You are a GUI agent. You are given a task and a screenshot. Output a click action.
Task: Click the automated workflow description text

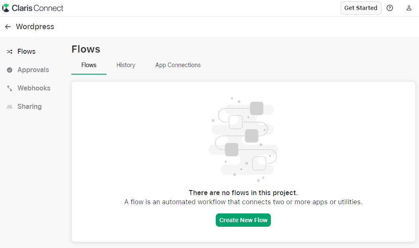coord(243,202)
